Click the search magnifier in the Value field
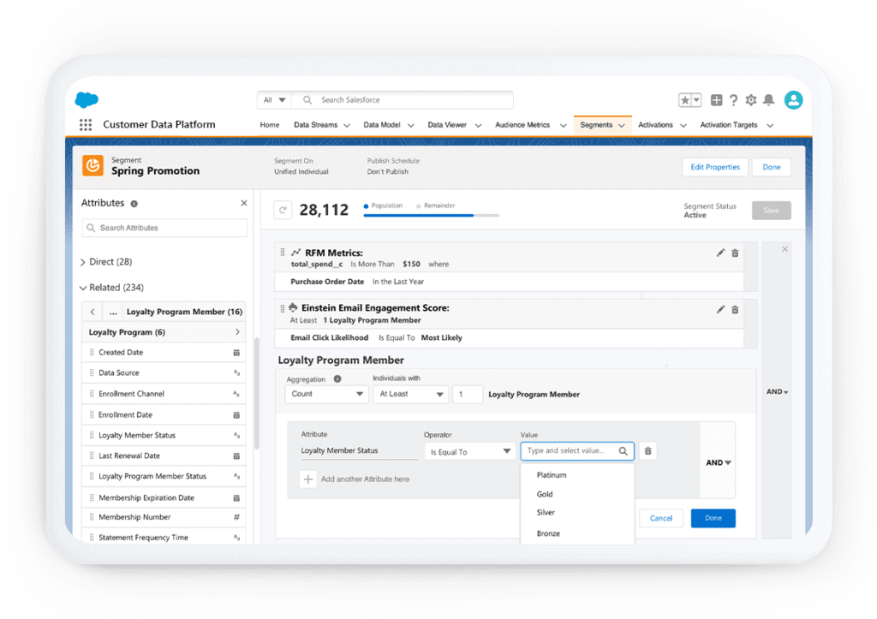This screenshot has width=877, height=619. [x=623, y=451]
